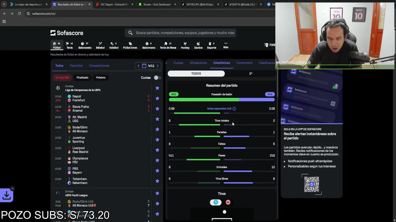Switch to the Todos tab
Image resolution: width=396 pixels, height=222 pixels.
click(59, 66)
